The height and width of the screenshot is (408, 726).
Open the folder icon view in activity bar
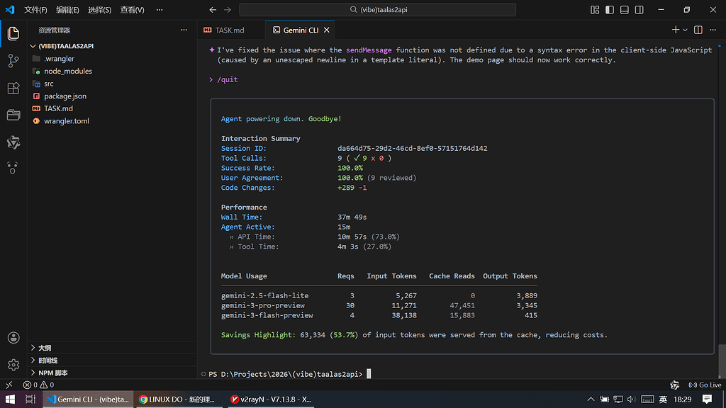[13, 115]
